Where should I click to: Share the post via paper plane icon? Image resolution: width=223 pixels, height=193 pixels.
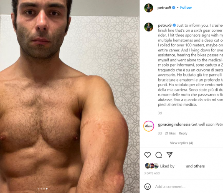pos(170,155)
